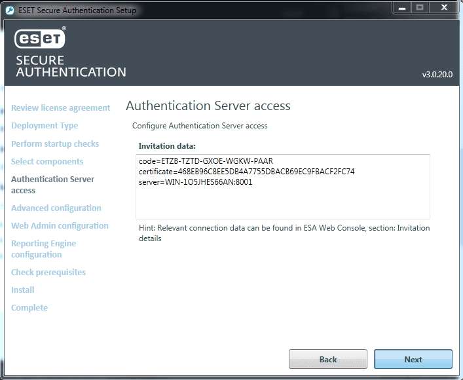This screenshot has height=380, width=463.
Task: Click the ESET logo in header
Action: [x=40, y=39]
